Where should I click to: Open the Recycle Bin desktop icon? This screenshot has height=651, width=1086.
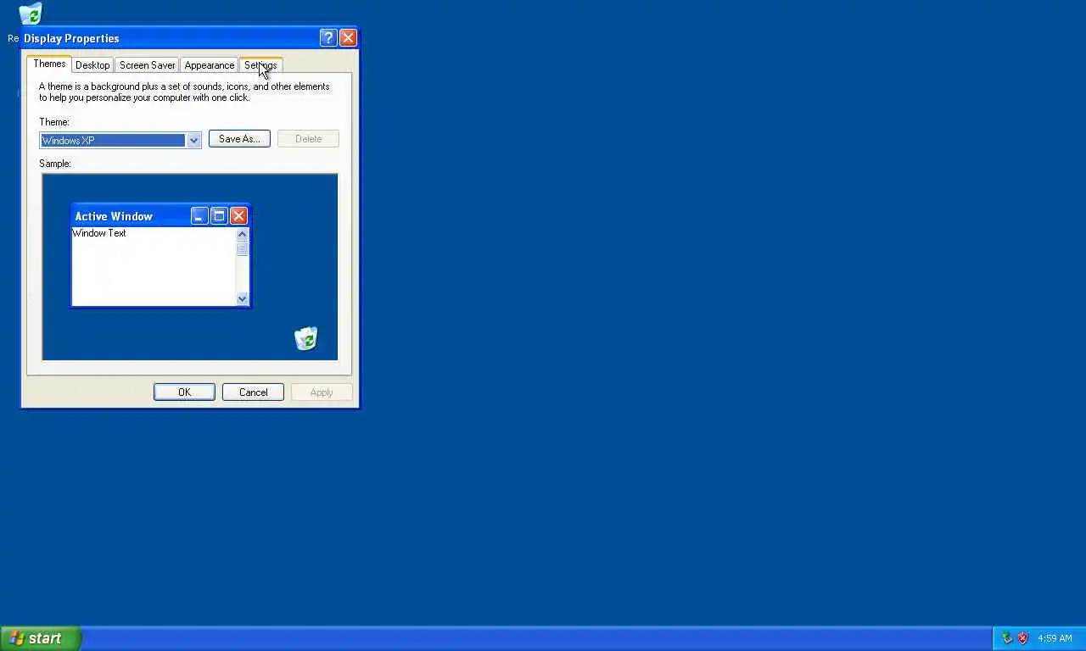[31, 14]
